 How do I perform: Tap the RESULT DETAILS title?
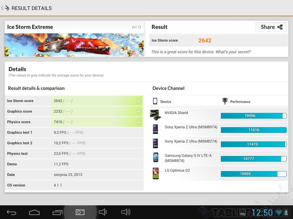[x=32, y=8]
